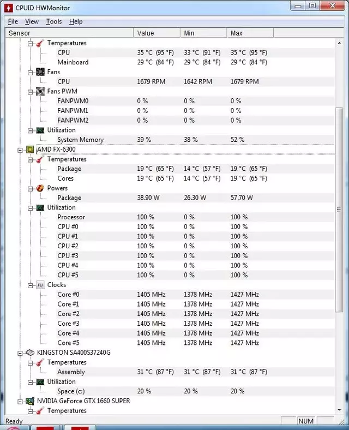
Task: Select the Core #2 clock row
Action: tap(196, 314)
